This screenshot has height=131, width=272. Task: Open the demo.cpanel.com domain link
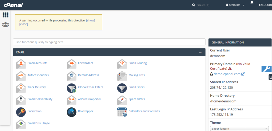(x=227, y=74)
